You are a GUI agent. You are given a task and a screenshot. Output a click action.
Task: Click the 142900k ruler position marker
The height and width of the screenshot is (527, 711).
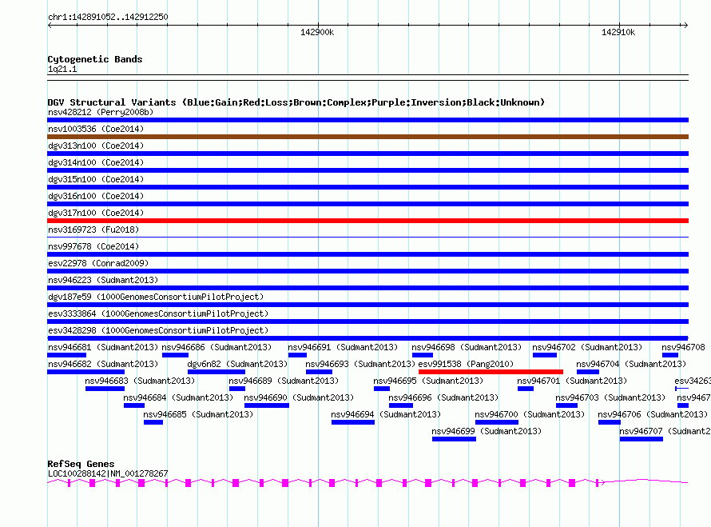[317, 32]
